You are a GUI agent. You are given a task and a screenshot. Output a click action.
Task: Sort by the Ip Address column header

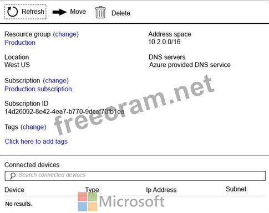[x=161, y=190]
